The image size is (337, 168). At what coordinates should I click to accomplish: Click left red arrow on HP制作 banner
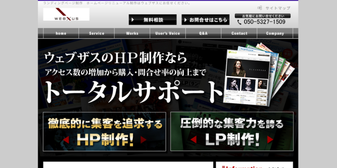click(66, 140)
